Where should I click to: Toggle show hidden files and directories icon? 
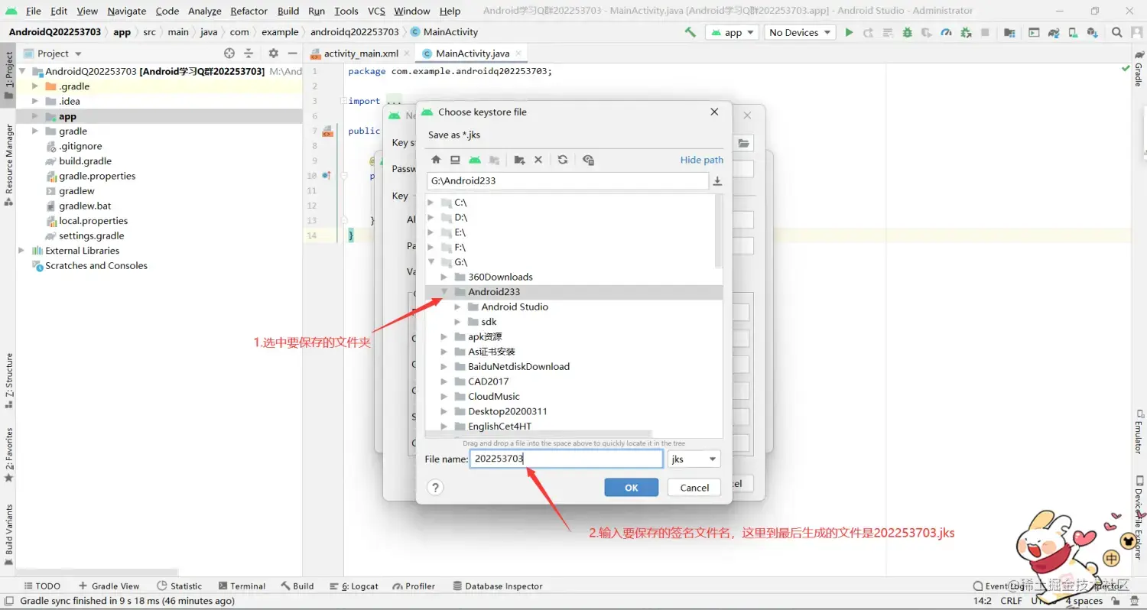point(588,160)
